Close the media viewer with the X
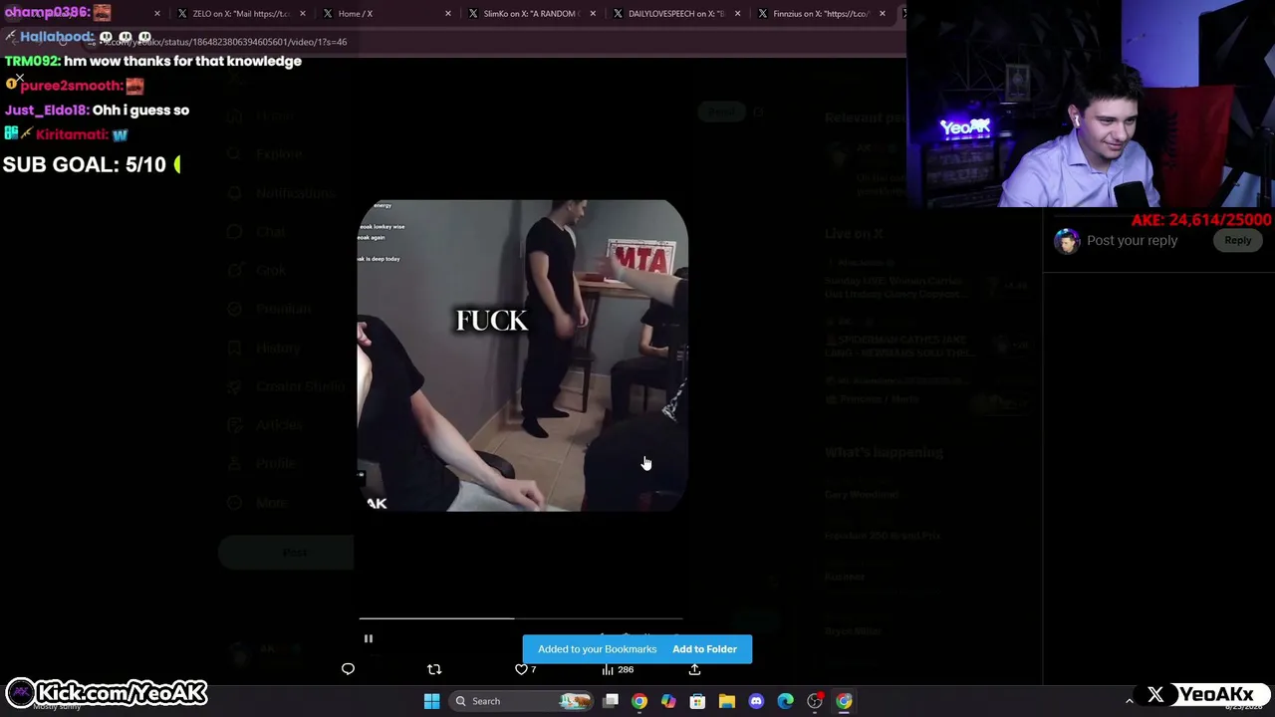This screenshot has width=1275, height=717. tap(19, 78)
